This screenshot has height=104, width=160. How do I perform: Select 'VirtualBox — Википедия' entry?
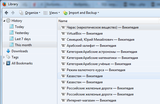click(109, 33)
